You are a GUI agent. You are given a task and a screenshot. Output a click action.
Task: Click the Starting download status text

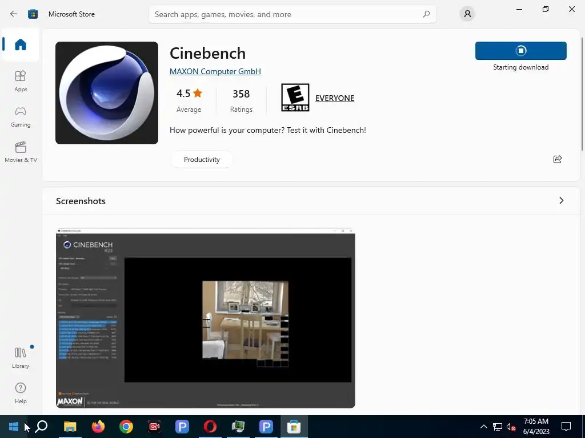pos(521,67)
